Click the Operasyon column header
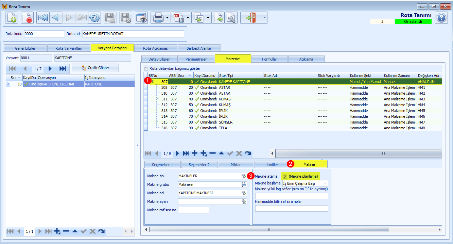Image resolution: width=453 pixels, height=244 pixels. [60, 78]
